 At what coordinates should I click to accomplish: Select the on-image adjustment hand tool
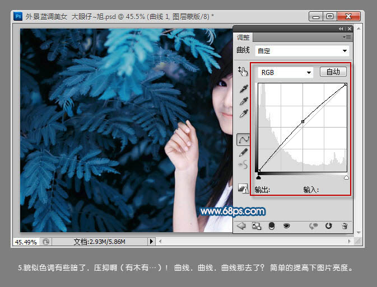243,71
